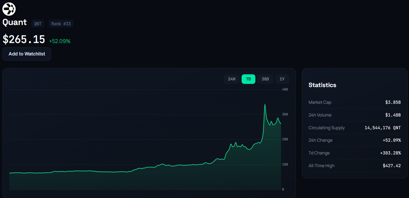Click the $427.42 all-time high value
409x198 pixels.
tap(392, 166)
